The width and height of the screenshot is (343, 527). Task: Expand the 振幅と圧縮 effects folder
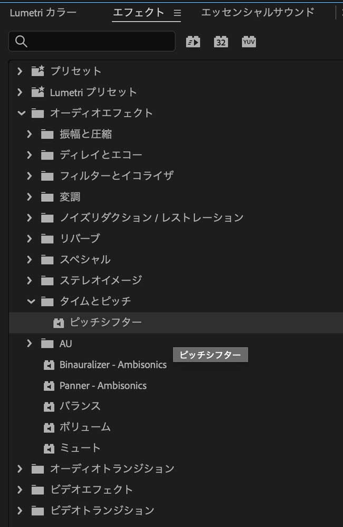pyautogui.click(x=30, y=134)
